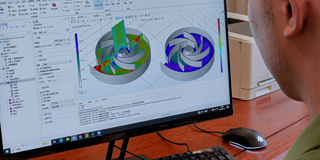The width and height of the screenshot is (320, 160).
Task: Uncheck the 显示图例 (Show legends) checkbox
Action: (42, 92)
